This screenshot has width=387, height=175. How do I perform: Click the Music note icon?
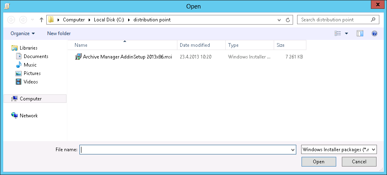pos(19,65)
